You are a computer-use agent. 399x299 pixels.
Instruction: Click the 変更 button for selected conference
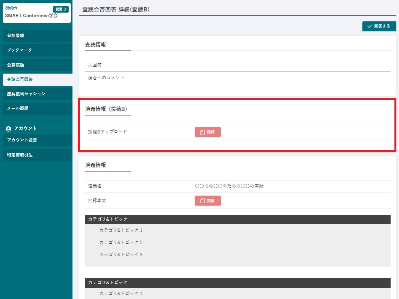61,9
